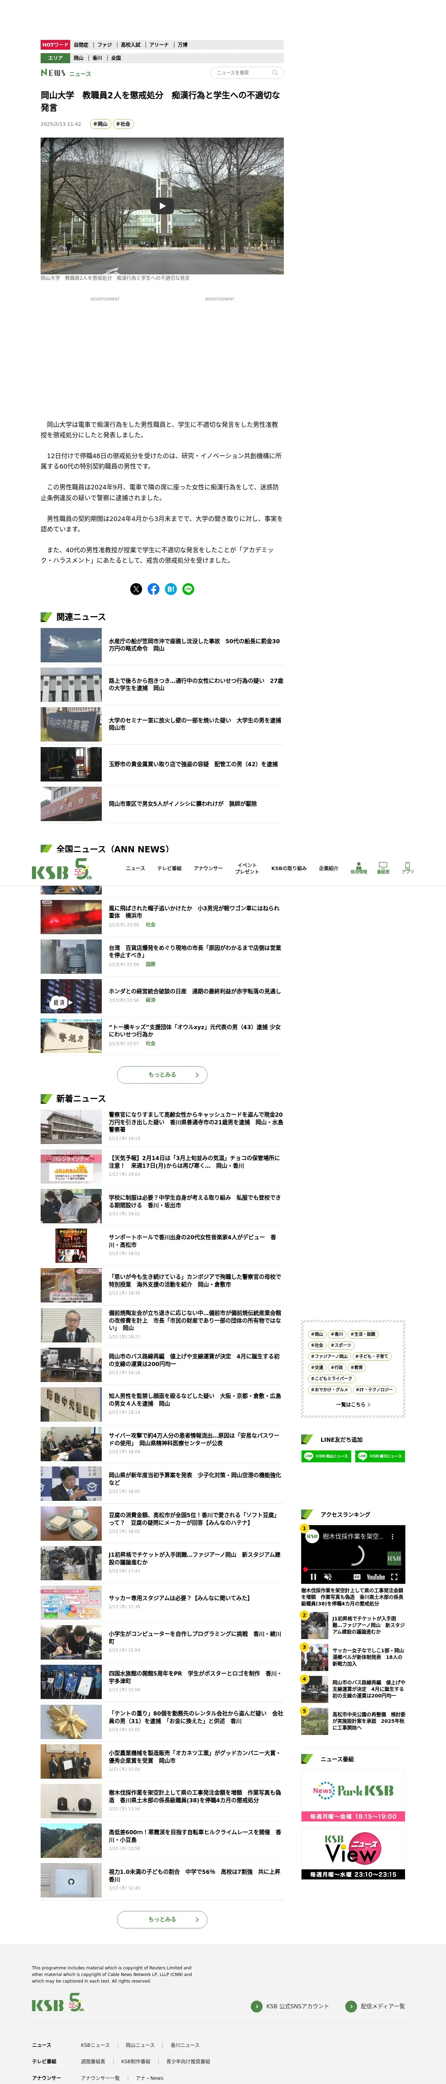Image resolution: width=446 pixels, height=2084 pixels.
Task: Unmute the ranking YouTube video
Action: (328, 1577)
